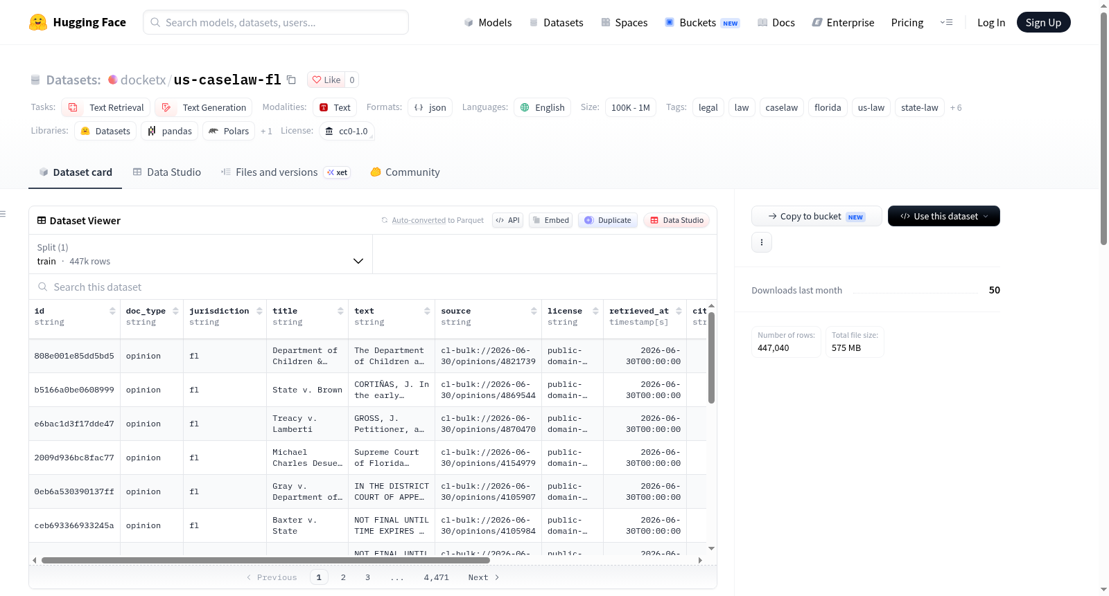Click the Dataset Viewer table icon
1109x596 pixels.
click(x=42, y=220)
